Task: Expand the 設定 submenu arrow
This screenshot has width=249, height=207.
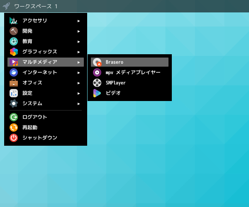Action: tap(78, 94)
